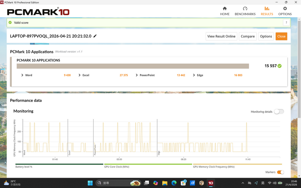
Task: Switch input language with 英 indicator
Action: pyautogui.click(x=263, y=183)
